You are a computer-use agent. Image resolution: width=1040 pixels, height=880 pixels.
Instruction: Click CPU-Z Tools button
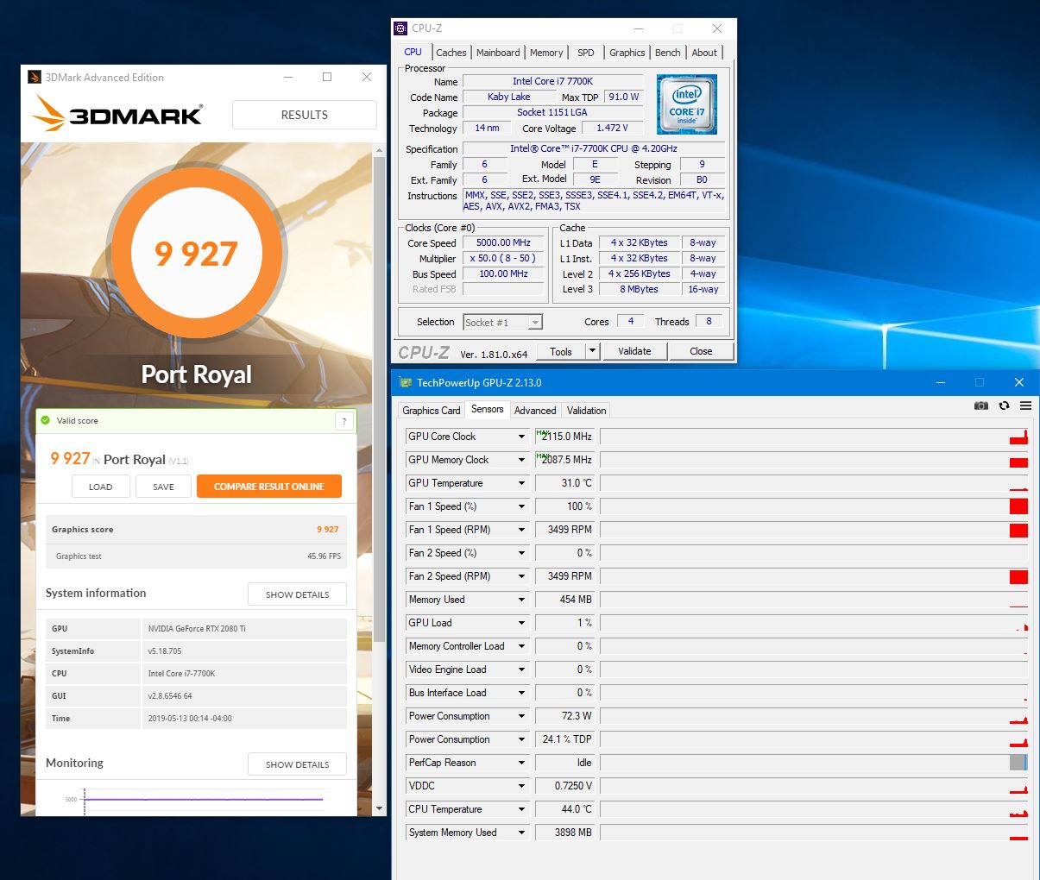[x=561, y=351]
